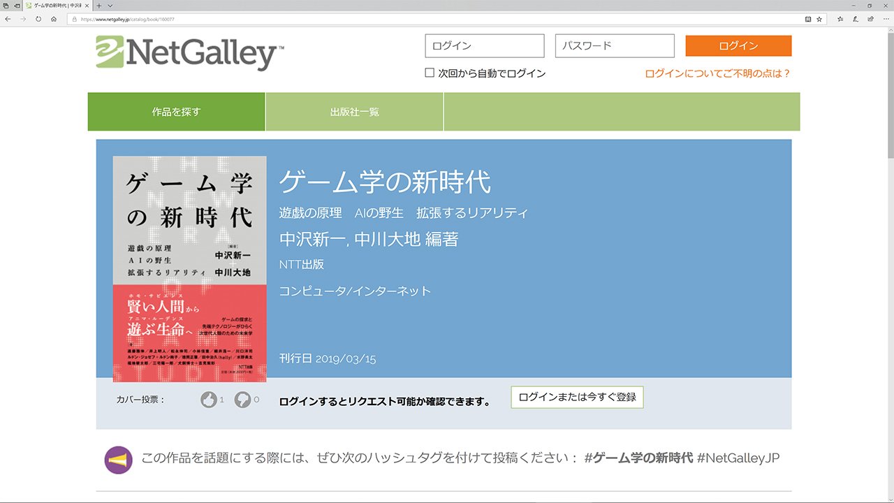Reload the page with the refresh icon
This screenshot has width=894, height=503.
[38, 19]
